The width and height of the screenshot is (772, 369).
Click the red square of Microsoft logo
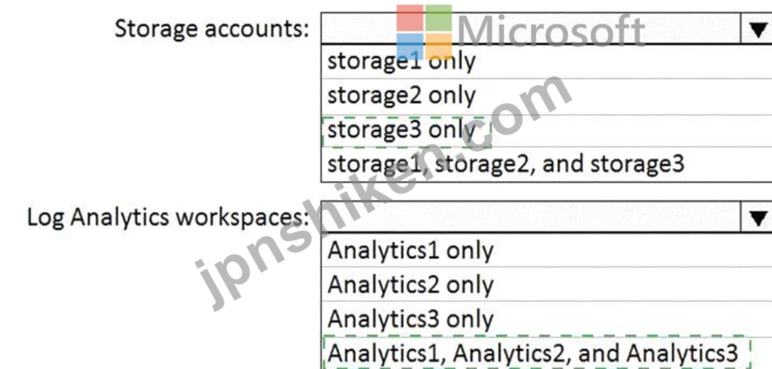tap(410, 17)
